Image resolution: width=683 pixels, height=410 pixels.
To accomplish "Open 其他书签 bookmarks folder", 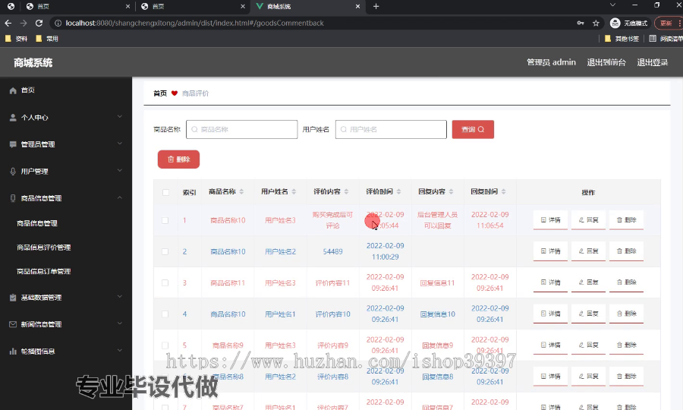I will (x=622, y=39).
